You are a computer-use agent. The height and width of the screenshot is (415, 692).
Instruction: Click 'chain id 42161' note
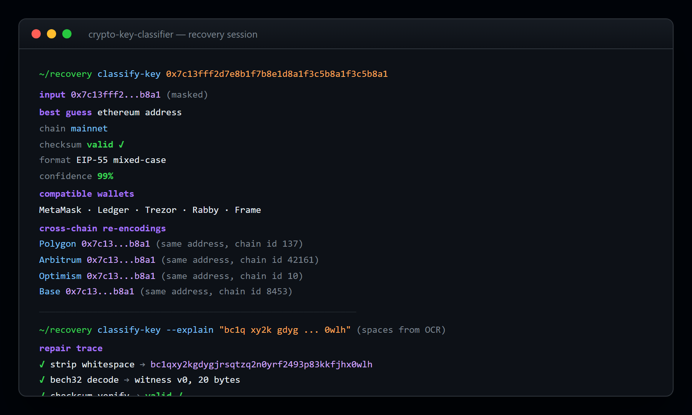pos(277,260)
